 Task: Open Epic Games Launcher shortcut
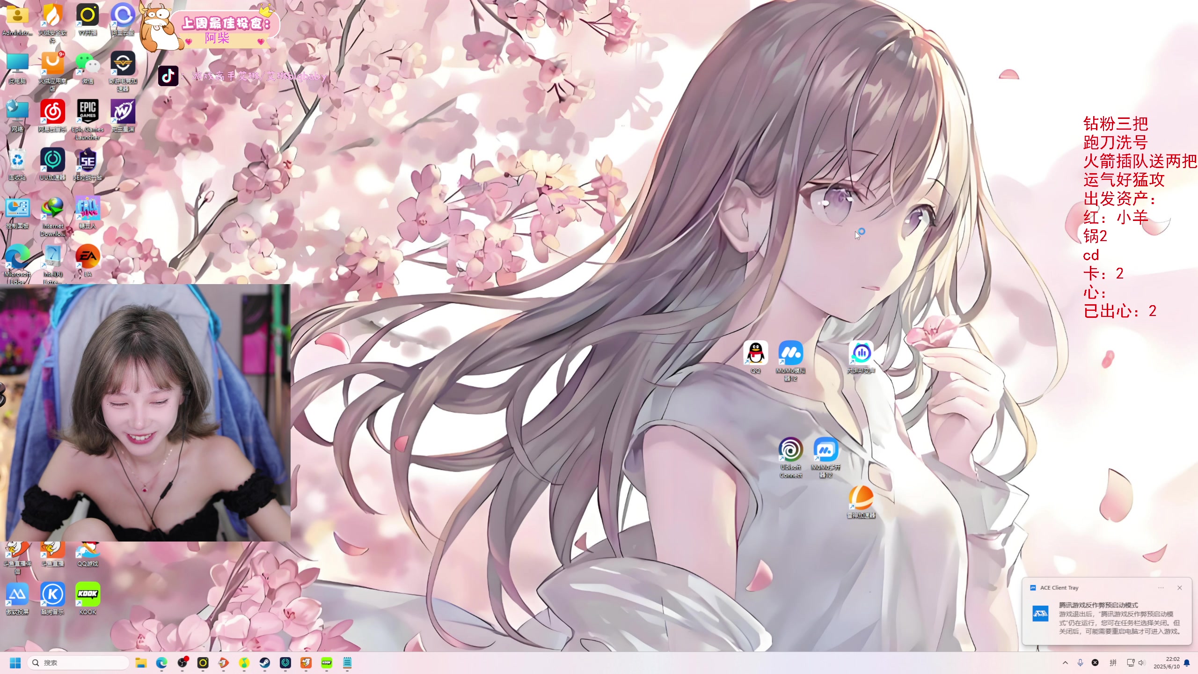pos(88,120)
